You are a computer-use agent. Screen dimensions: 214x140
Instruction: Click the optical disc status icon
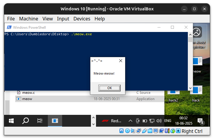[x=127, y=131]
